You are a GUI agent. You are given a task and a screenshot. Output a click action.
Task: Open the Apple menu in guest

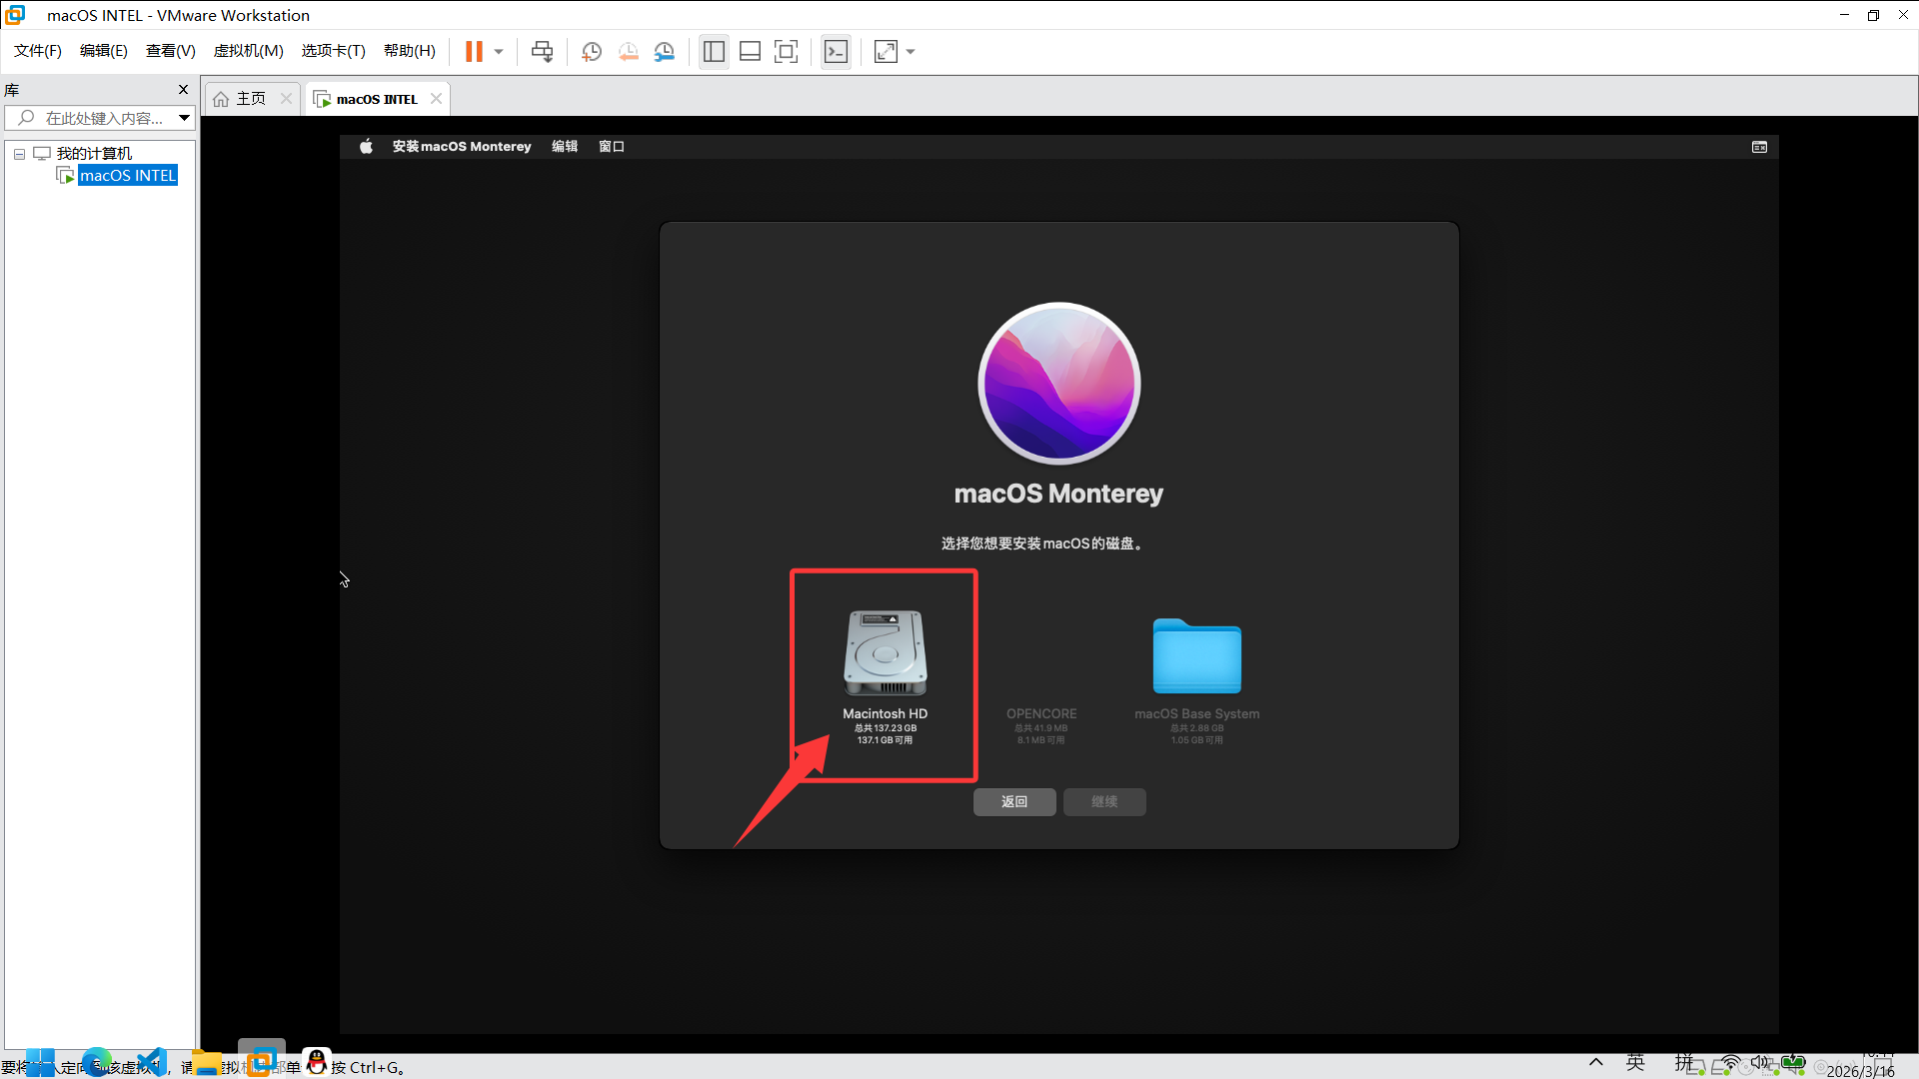tap(366, 147)
